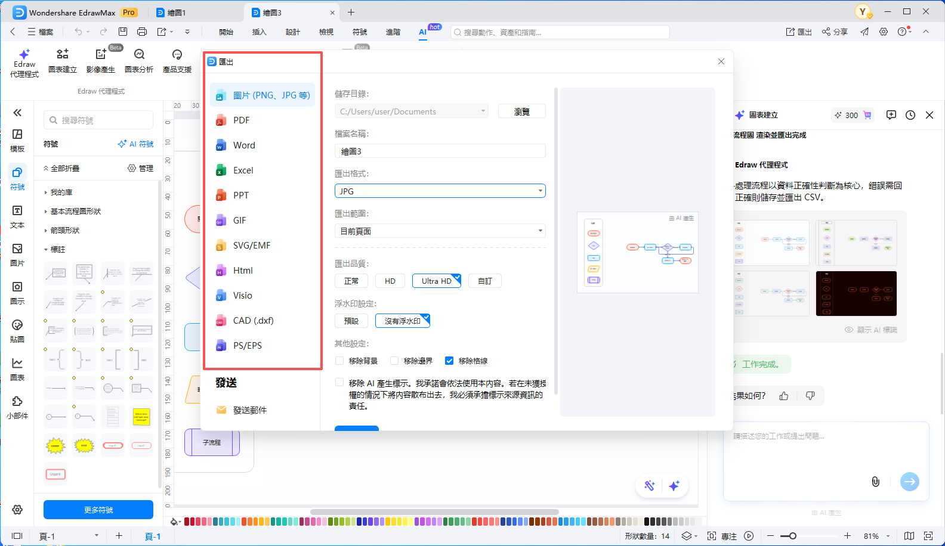The width and height of the screenshot is (945, 546).
Task: Click thumbs up feedback icon
Action: (x=784, y=396)
